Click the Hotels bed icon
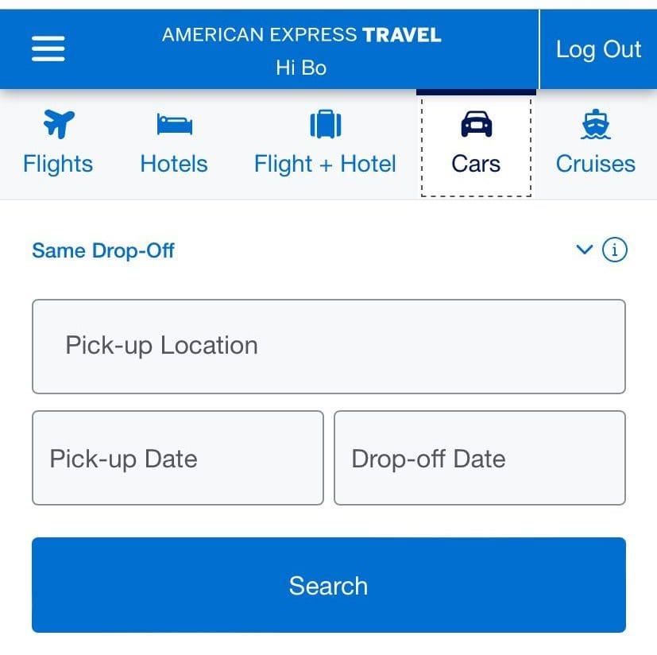This screenshot has width=657, height=655. (173, 124)
